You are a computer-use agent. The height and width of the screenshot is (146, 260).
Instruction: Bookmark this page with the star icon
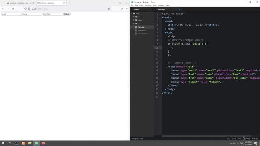[109, 9]
